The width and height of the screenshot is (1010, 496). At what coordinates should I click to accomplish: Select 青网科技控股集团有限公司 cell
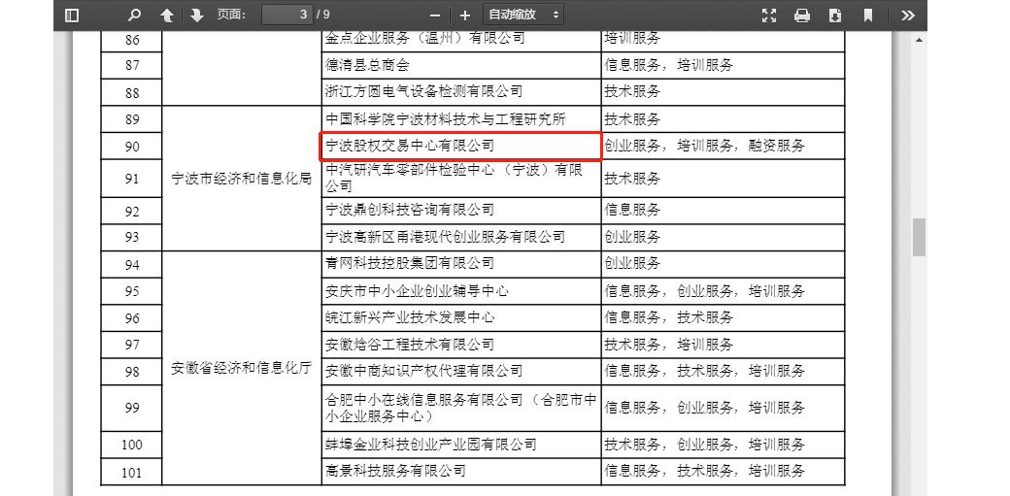coord(461,264)
